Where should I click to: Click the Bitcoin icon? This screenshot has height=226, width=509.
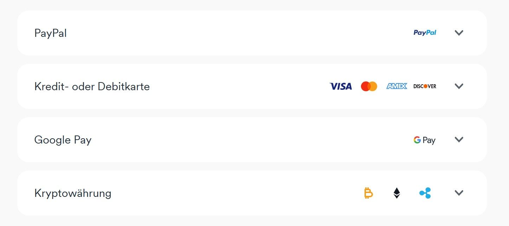point(368,193)
